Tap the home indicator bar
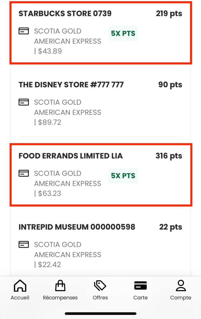The image size is (201, 319). pos(100,313)
